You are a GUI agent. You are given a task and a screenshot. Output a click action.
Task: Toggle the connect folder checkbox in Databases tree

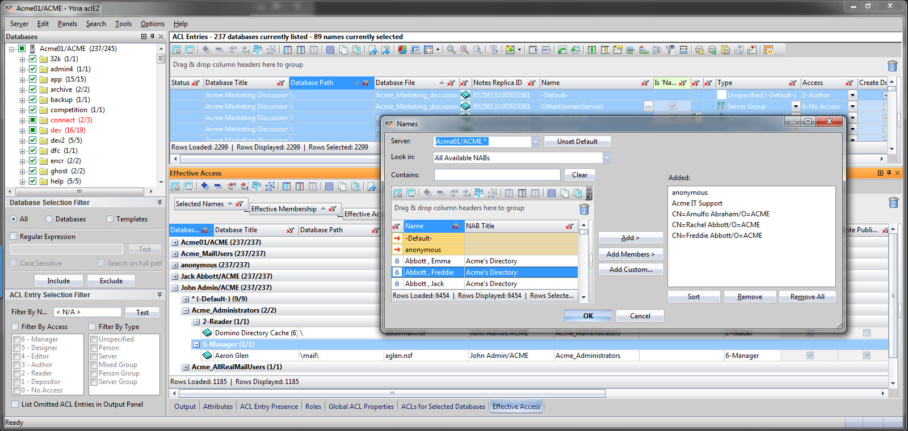pyautogui.click(x=33, y=120)
